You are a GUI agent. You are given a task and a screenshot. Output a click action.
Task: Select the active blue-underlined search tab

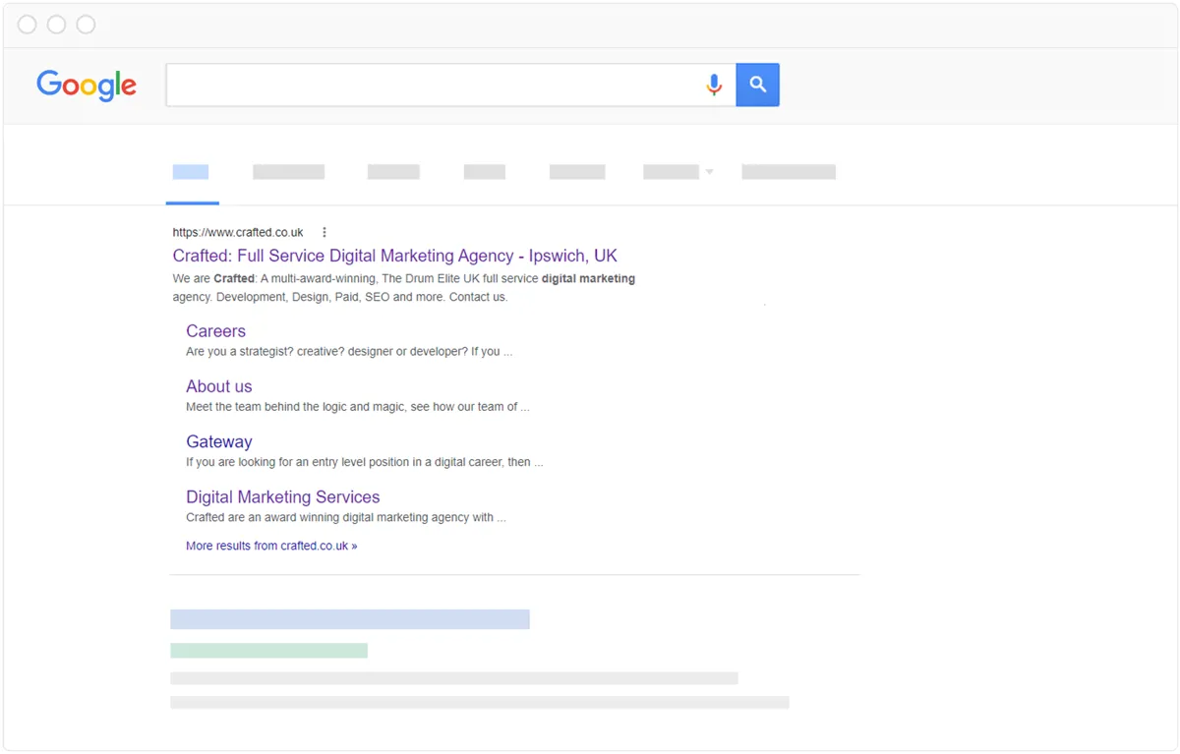click(x=191, y=172)
